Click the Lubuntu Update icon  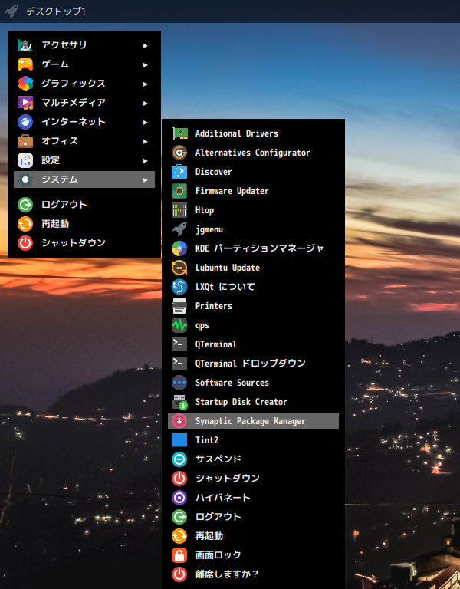179,268
